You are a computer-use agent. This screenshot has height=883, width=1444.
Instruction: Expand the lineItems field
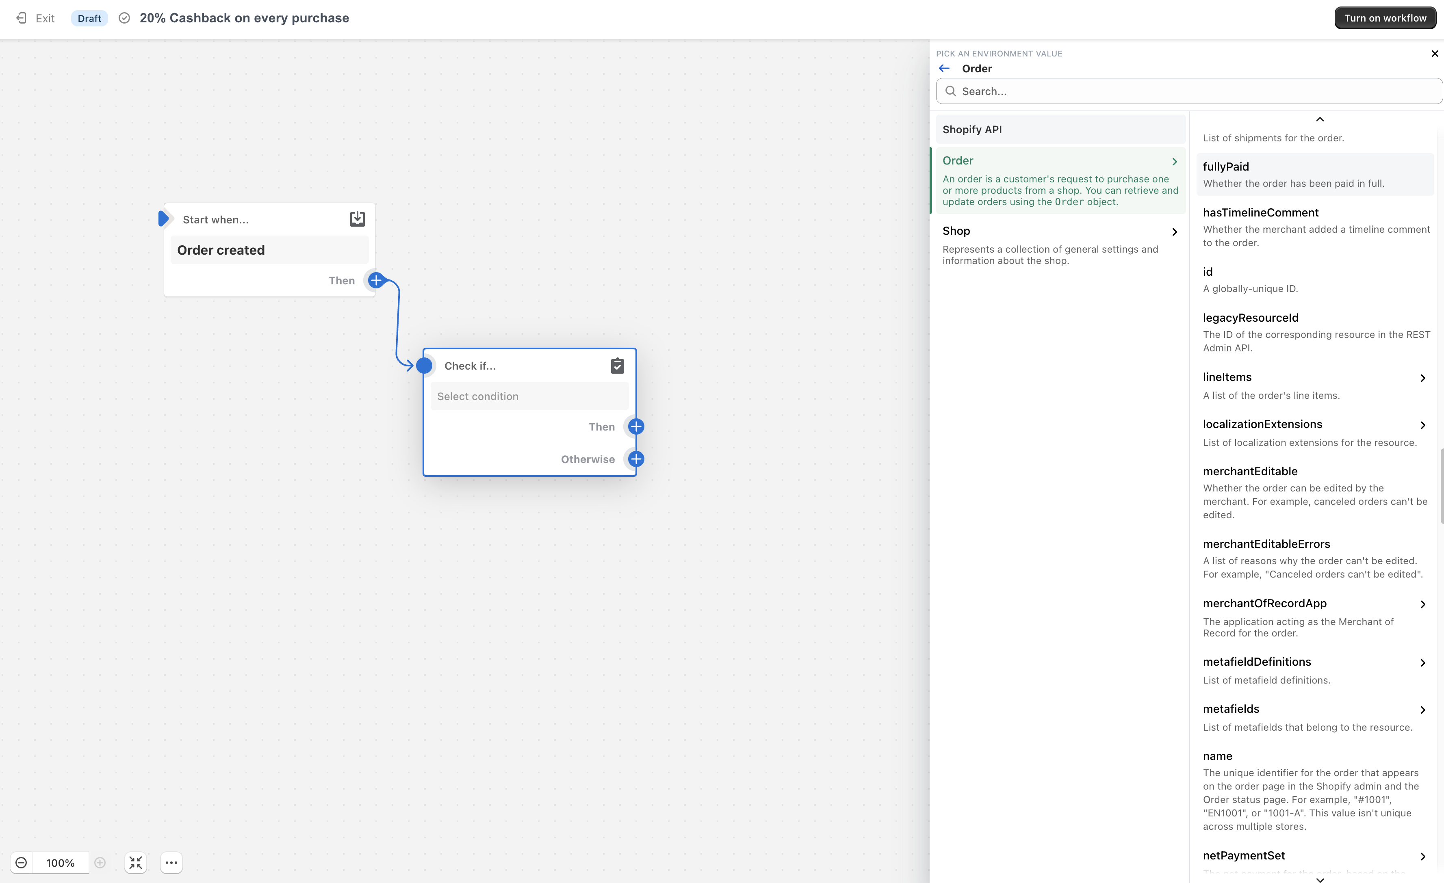(x=1422, y=378)
